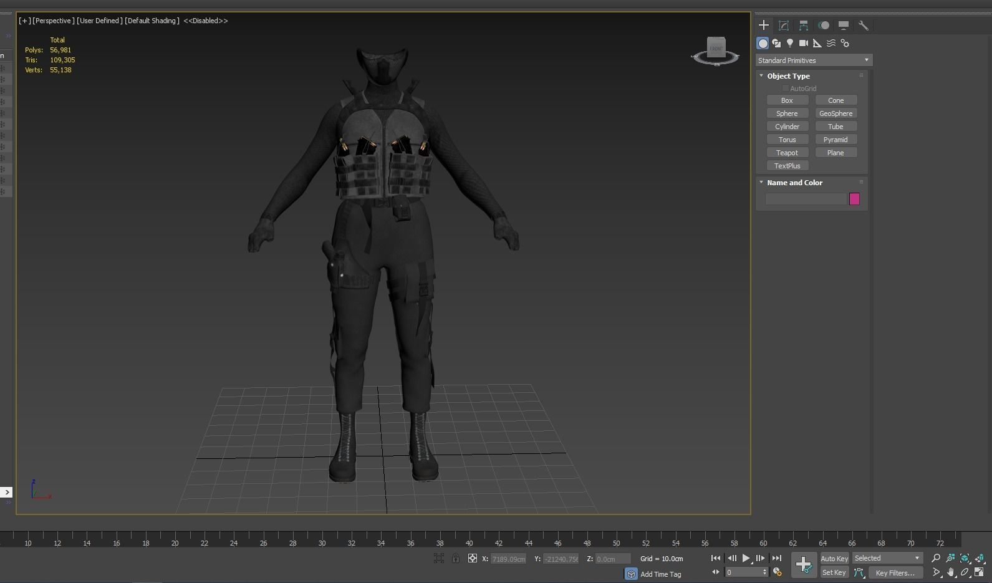Open the [Default Shading] viewport menu
The height and width of the screenshot is (583, 992).
coord(152,21)
